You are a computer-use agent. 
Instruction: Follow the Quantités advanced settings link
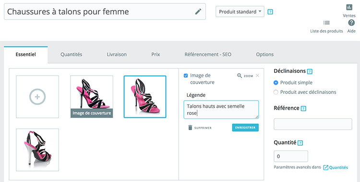click(336, 168)
